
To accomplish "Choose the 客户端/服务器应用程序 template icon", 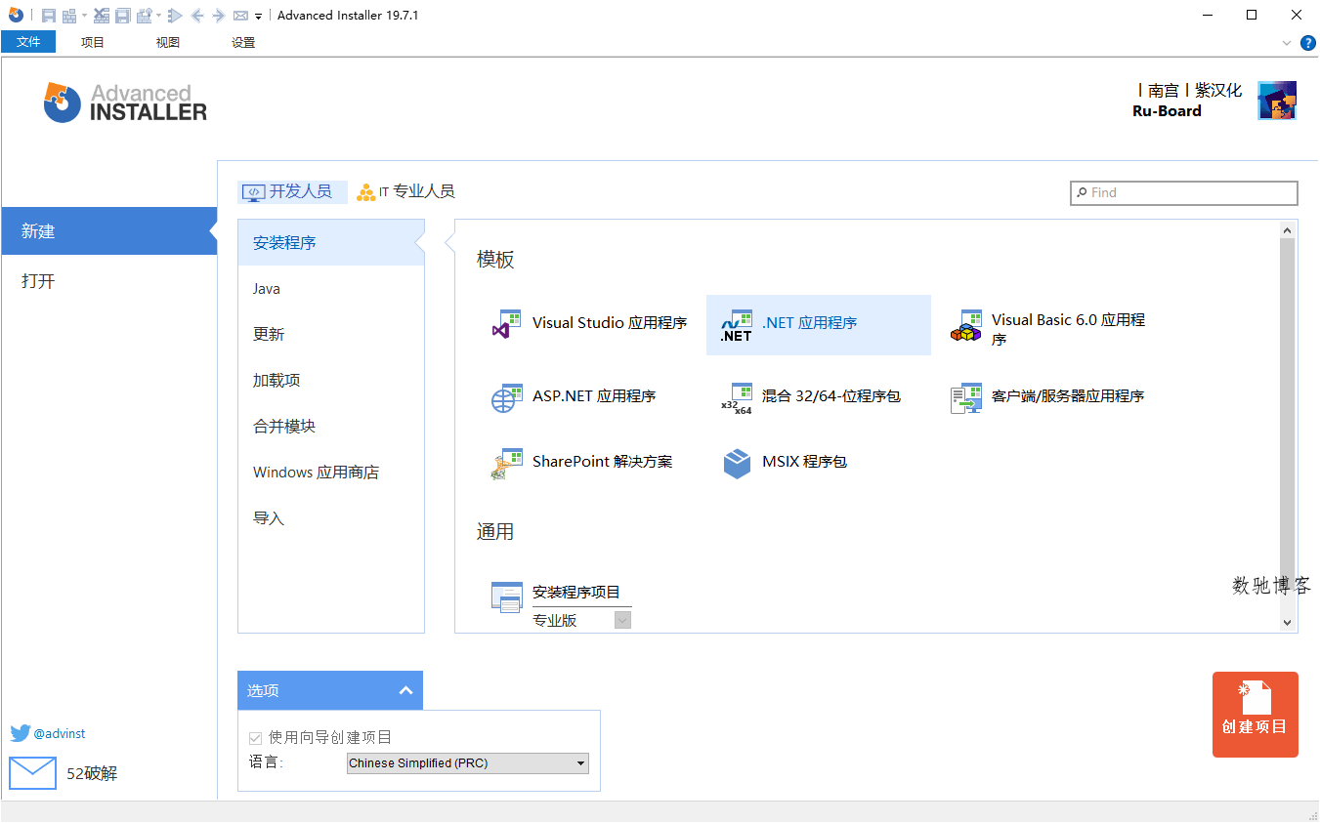I will 966,397.
